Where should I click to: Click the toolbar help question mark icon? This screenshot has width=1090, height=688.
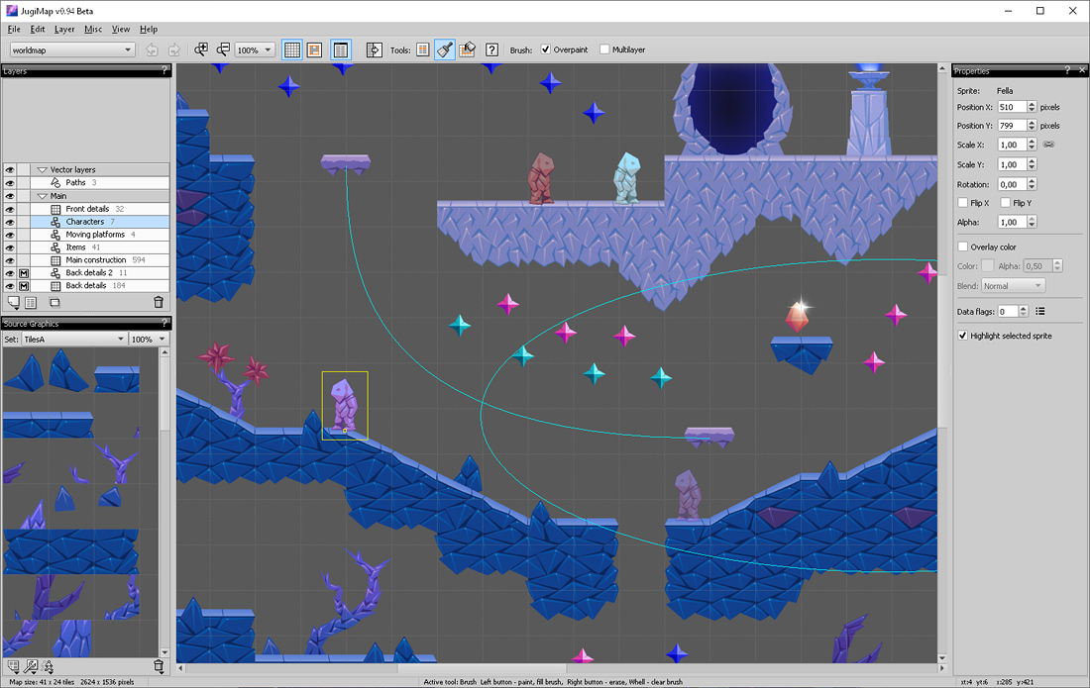491,49
